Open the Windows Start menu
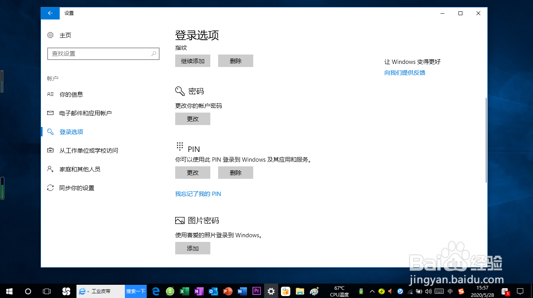This screenshot has width=533, height=298. 9,291
